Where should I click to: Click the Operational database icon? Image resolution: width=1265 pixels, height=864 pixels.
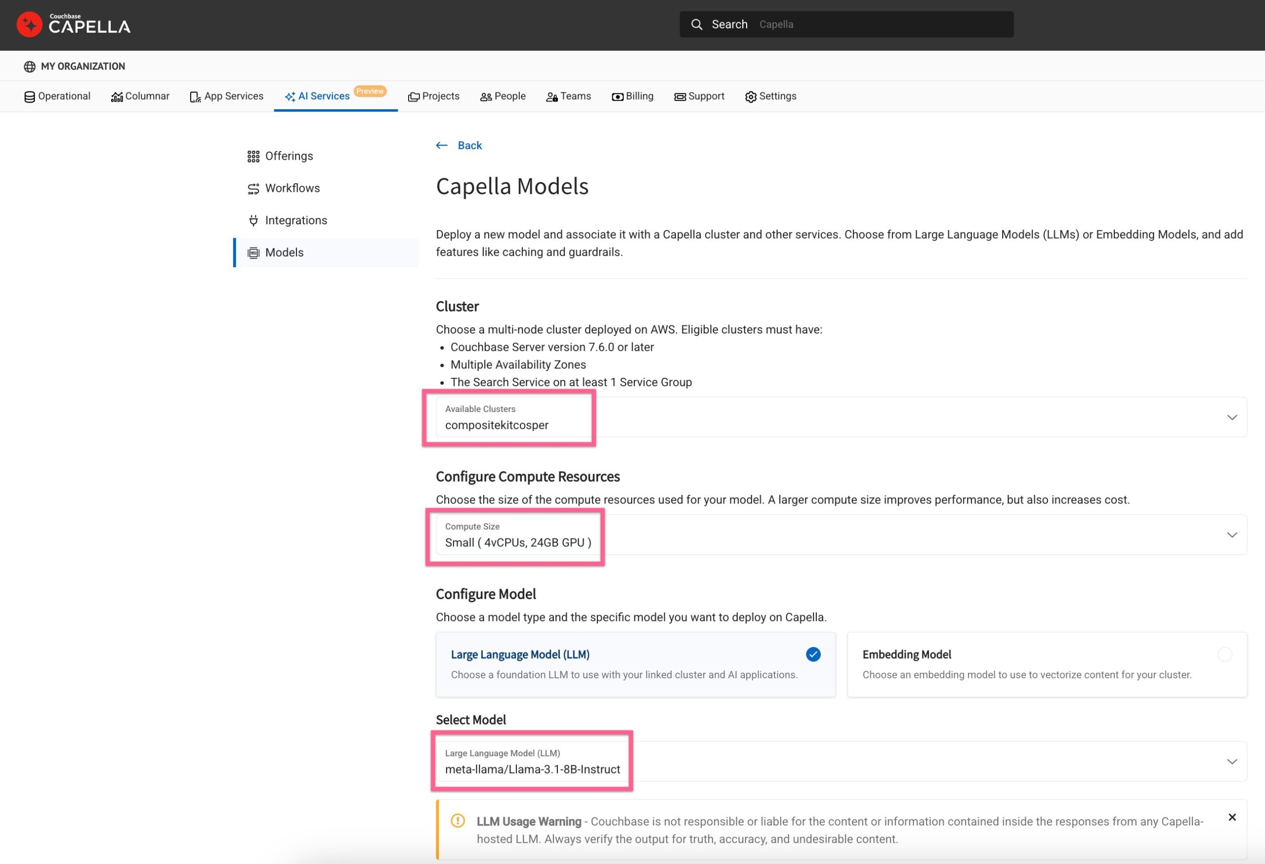(29, 97)
